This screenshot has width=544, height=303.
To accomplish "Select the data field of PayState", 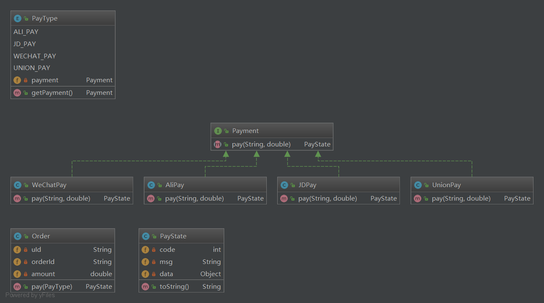I will 166,274.
